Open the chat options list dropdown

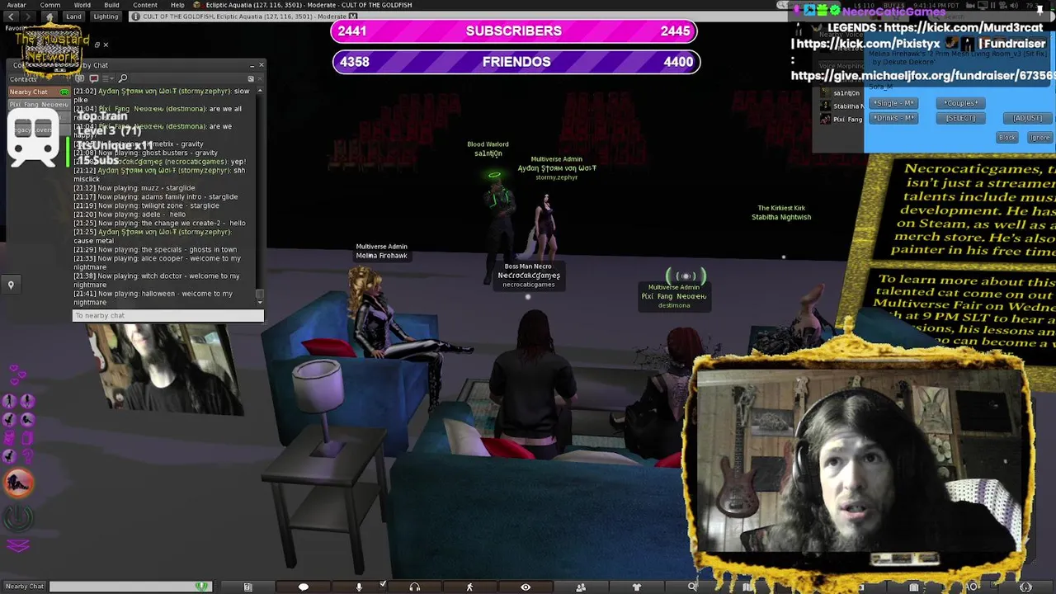[110, 78]
